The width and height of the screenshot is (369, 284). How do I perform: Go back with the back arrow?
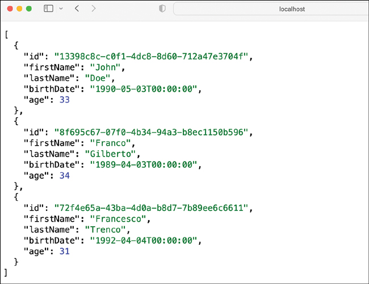click(77, 9)
